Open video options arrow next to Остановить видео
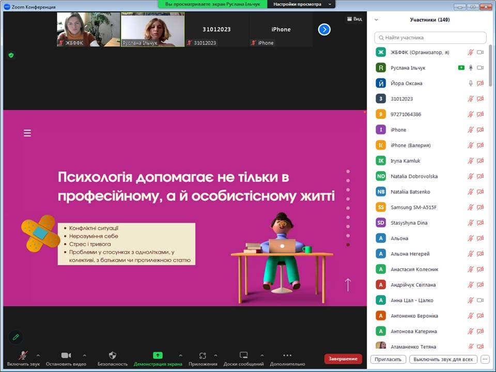 pos(84,355)
